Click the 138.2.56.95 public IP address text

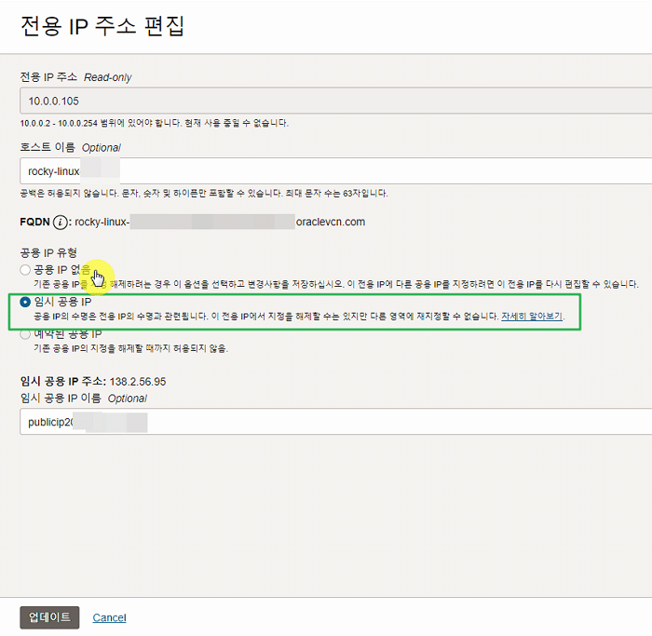[138, 382]
